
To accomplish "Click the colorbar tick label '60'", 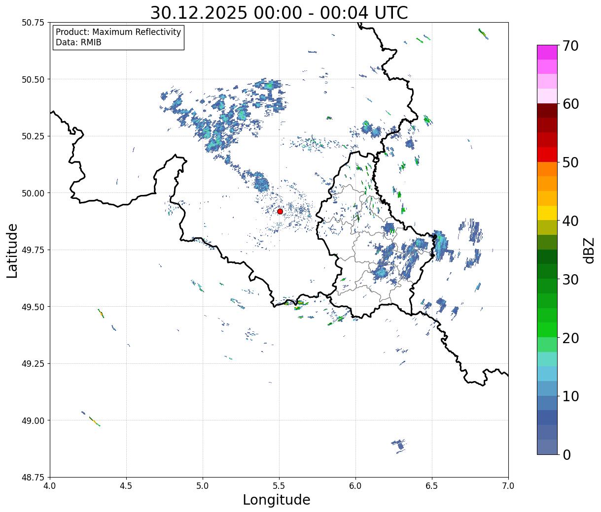I will click(x=570, y=104).
